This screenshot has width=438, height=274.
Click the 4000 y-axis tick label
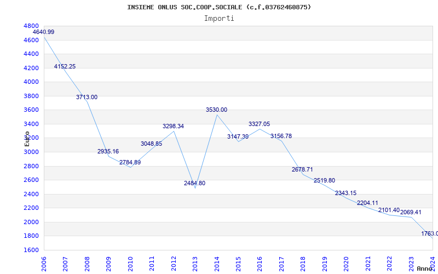tap(31, 82)
